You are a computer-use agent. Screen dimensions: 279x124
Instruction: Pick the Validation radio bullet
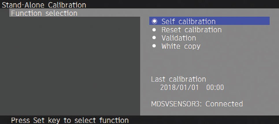[x=154, y=38]
